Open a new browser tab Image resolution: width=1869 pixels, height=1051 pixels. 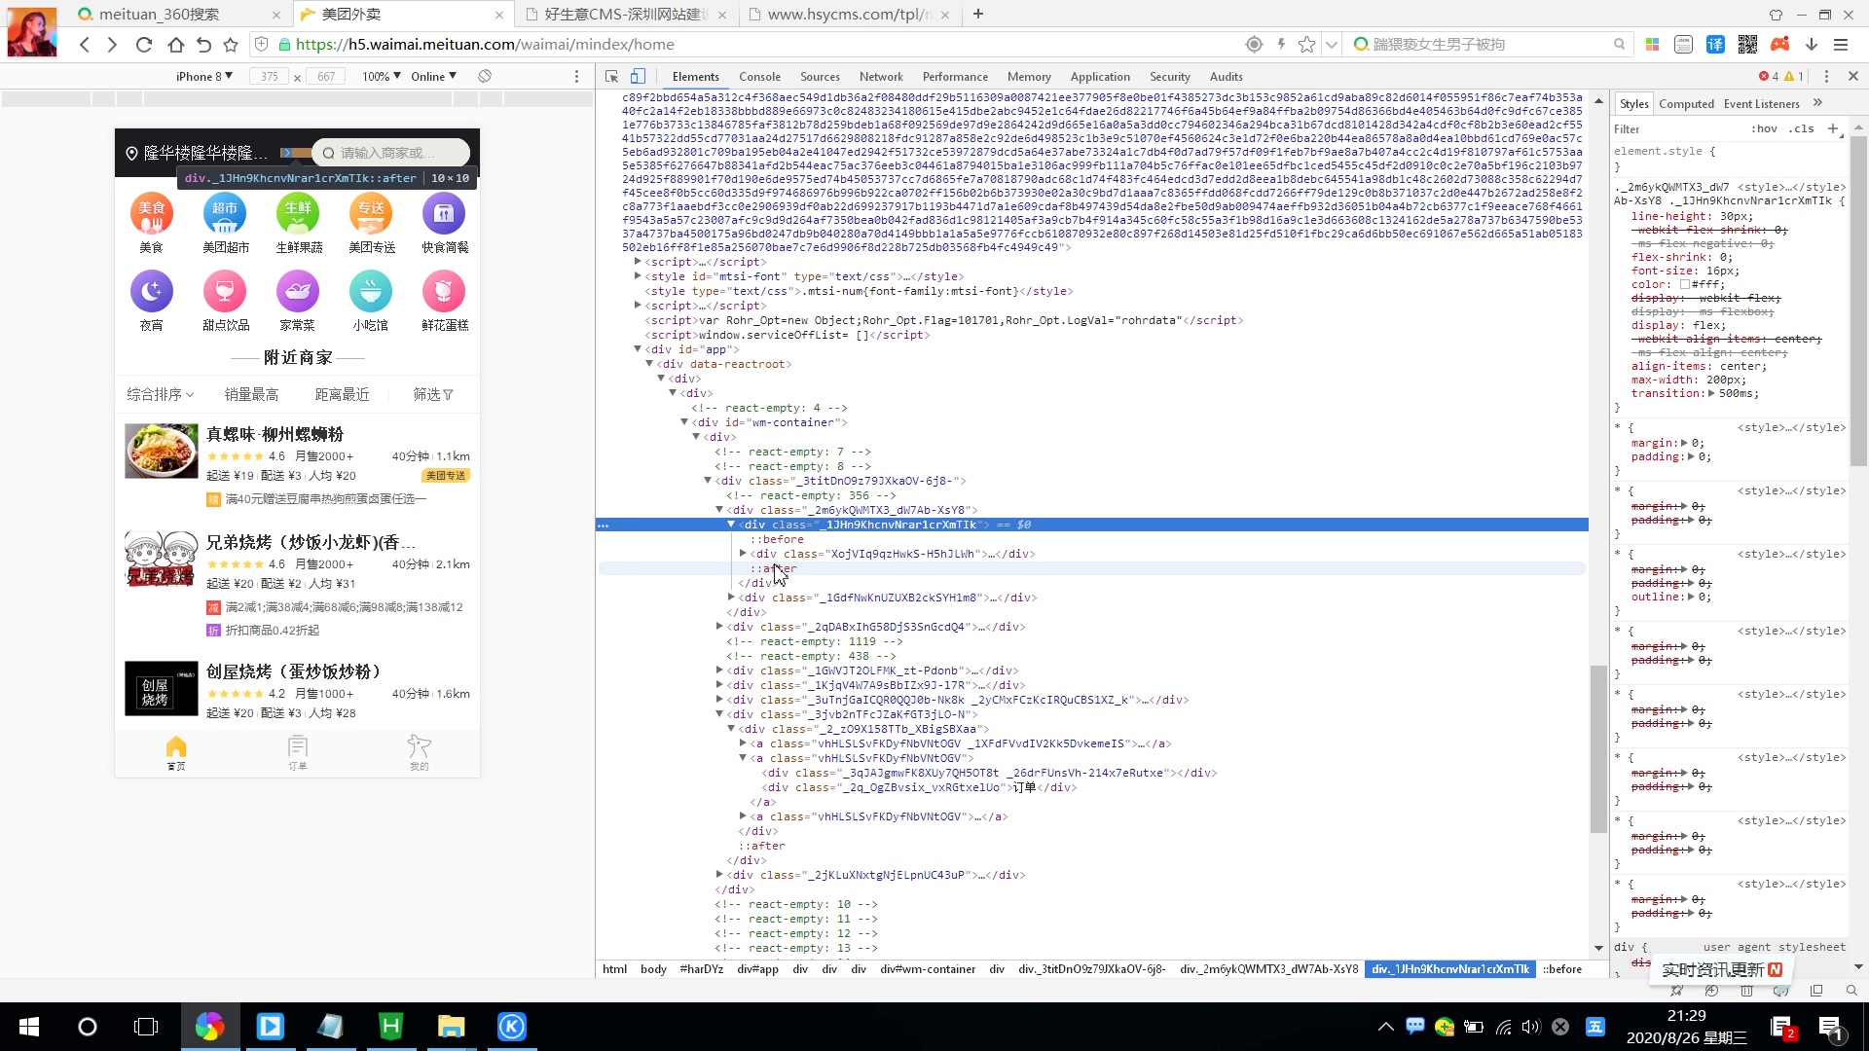(978, 14)
